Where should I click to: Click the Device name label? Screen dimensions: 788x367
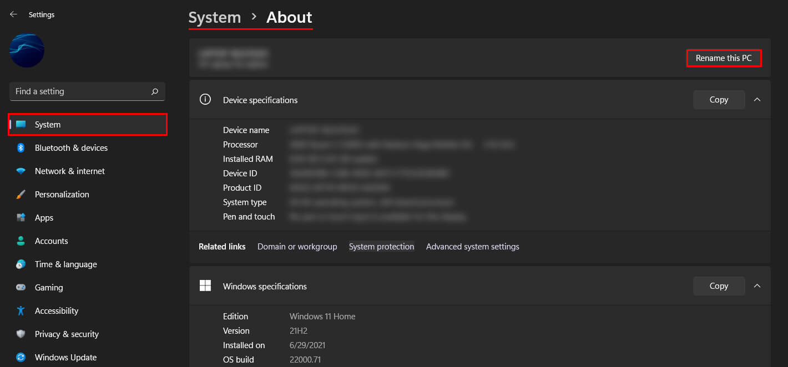(246, 130)
